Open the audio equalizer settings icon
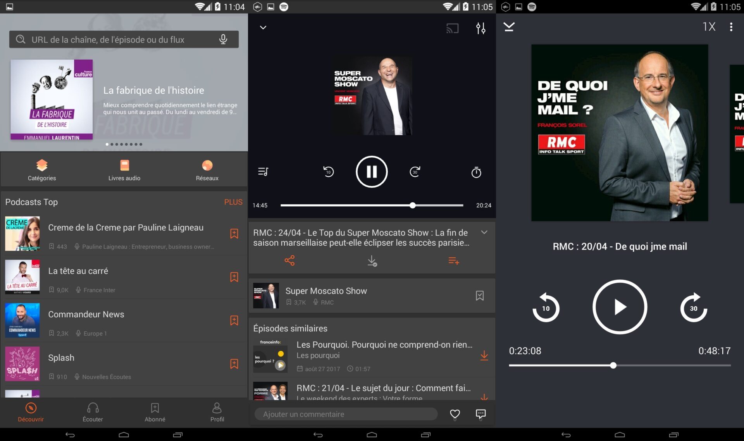Viewport: 744px width, 441px height. click(x=480, y=28)
